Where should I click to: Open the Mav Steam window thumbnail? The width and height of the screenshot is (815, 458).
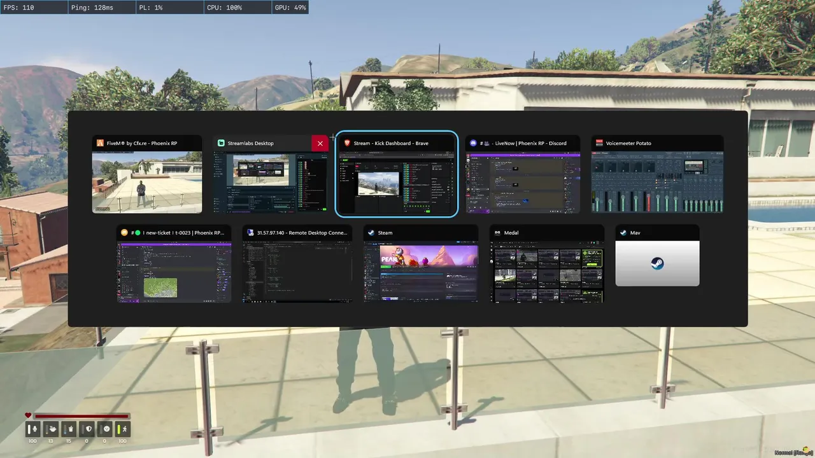coord(658,263)
